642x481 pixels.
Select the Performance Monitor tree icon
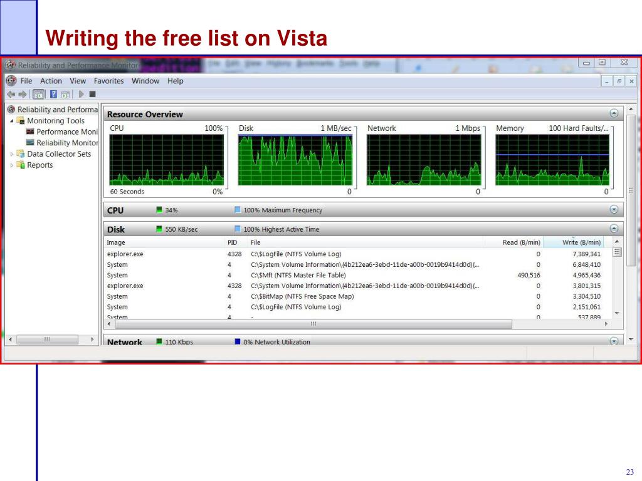pyautogui.click(x=30, y=132)
